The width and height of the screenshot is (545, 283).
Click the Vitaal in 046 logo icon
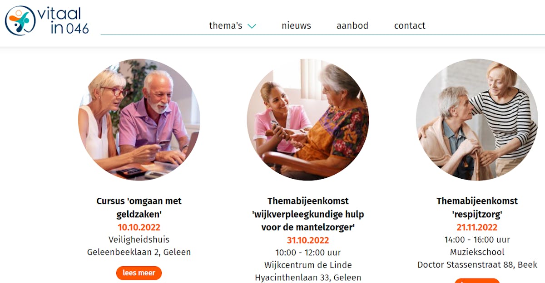point(20,21)
